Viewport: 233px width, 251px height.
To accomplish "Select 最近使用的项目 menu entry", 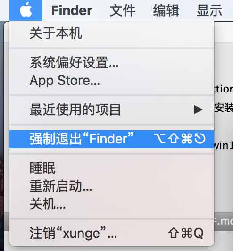I will click(x=112, y=109).
